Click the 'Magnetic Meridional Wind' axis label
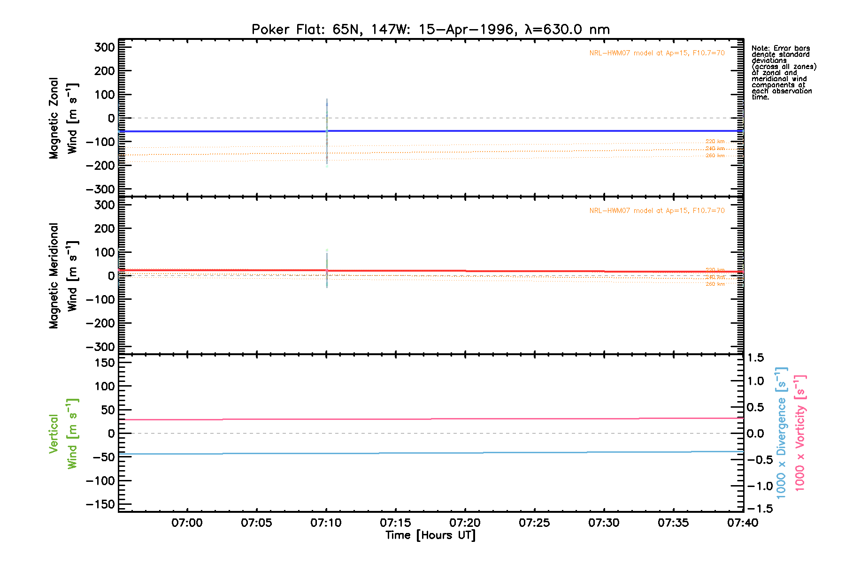Image resolution: width=845 pixels, height=563 pixels. coord(63,276)
